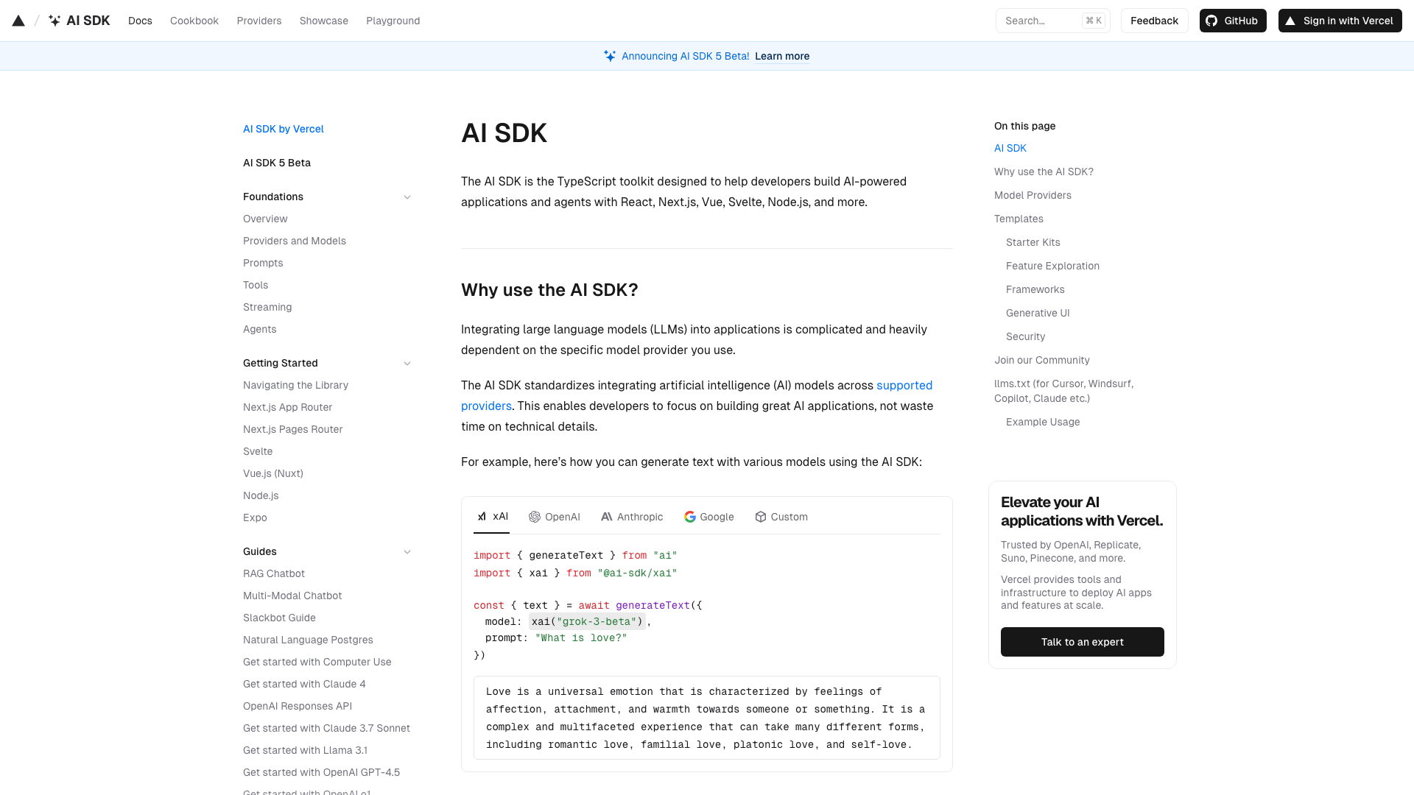Select the xAI code tab
1414x795 pixels.
point(492,517)
